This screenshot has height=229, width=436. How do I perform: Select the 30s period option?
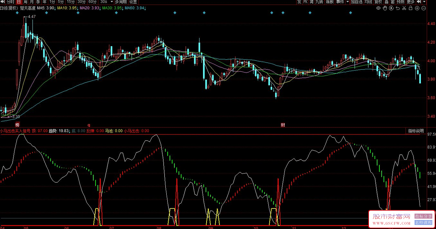104,2
